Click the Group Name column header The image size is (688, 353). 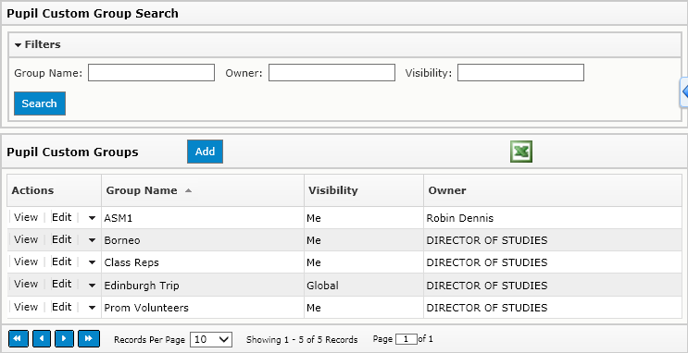[203, 190]
